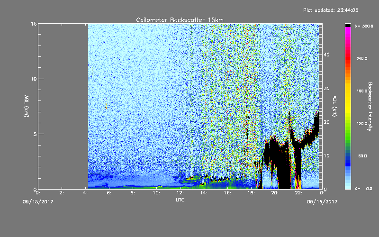The image size is (379, 237).
Task: Click the black top of the colorbar
Action: tap(348, 25)
